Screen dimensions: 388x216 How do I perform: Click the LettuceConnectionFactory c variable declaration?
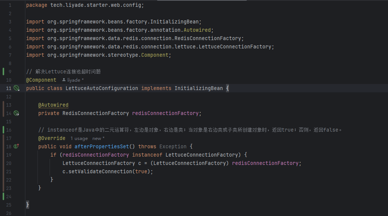[x=182, y=163]
